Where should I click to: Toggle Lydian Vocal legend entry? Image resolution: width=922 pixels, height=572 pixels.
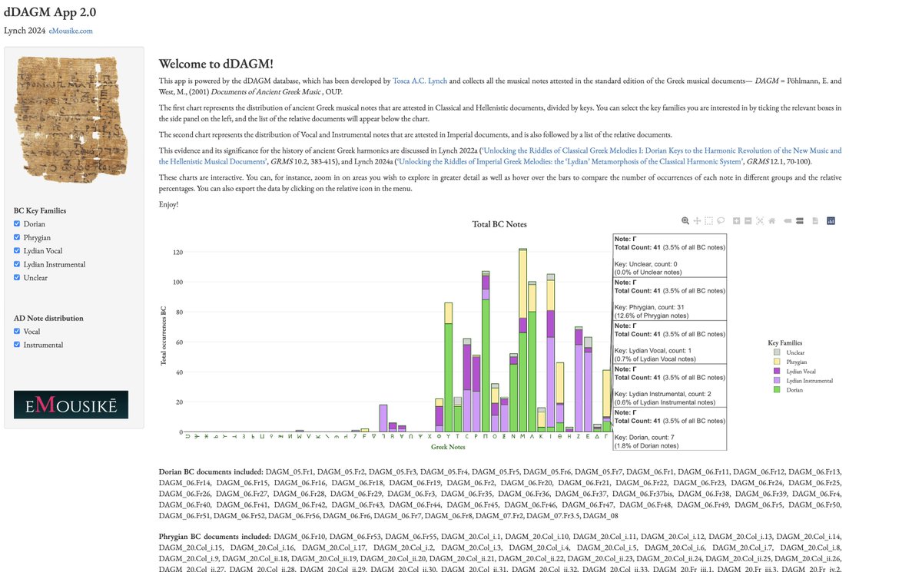tap(796, 371)
